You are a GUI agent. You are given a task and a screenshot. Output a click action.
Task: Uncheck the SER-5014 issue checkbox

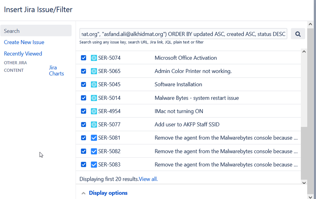84,98
